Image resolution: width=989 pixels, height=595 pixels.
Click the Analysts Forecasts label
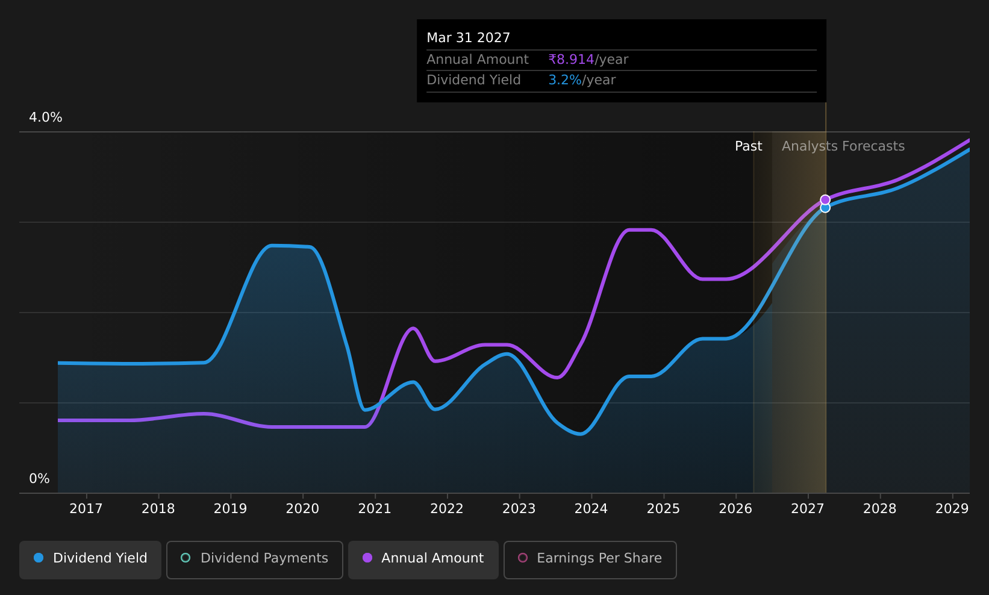pos(843,146)
